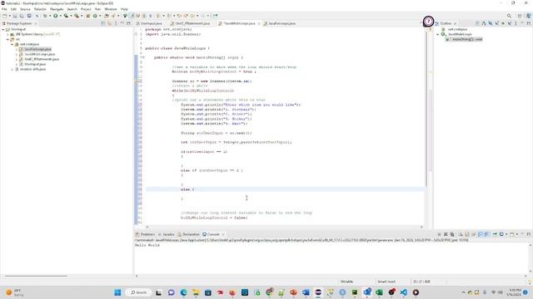Remove all terminated launches in Console
The image size is (533, 299).
[x=452, y=234]
